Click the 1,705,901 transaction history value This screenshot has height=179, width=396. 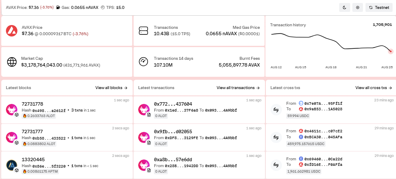point(382,25)
